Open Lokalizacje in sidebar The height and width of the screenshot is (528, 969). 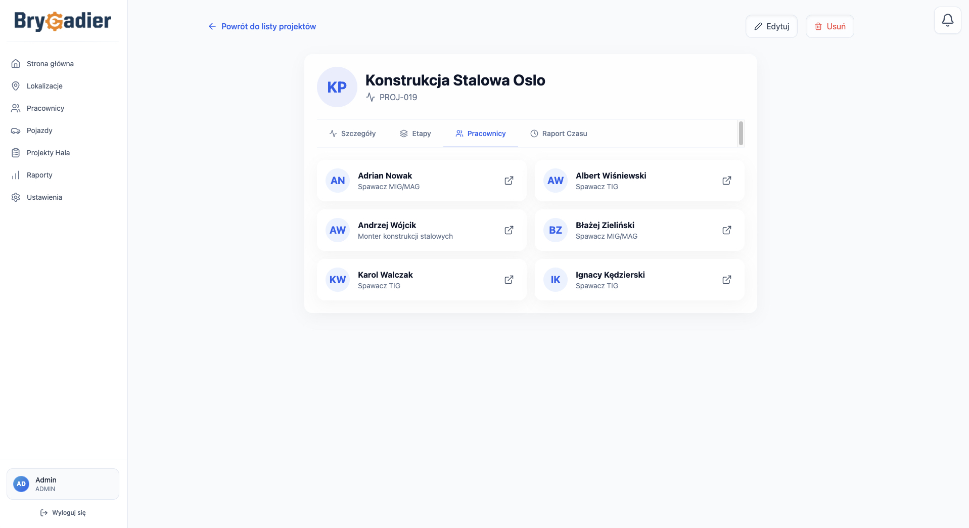(63, 86)
